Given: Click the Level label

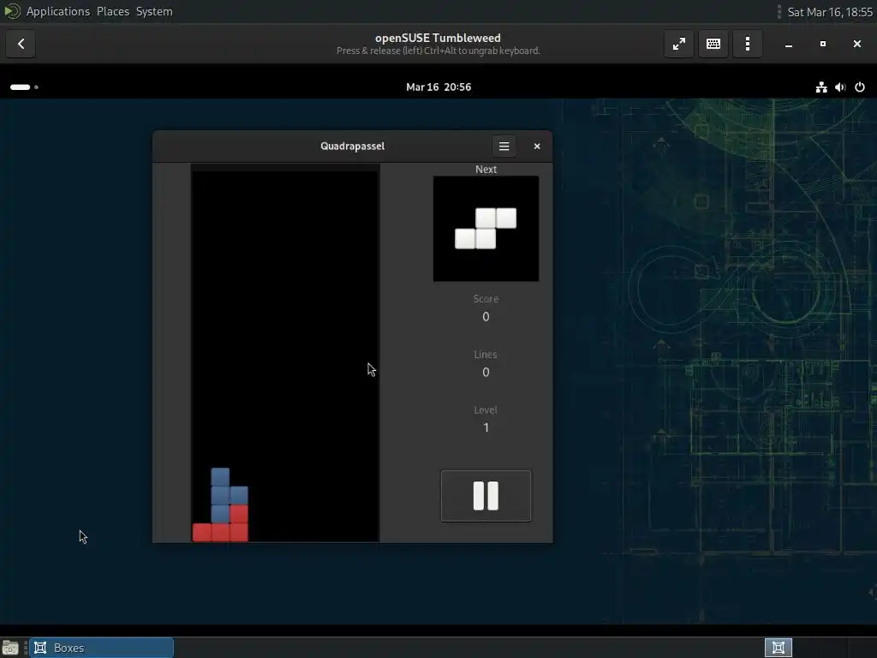Looking at the screenshot, I should [x=486, y=410].
